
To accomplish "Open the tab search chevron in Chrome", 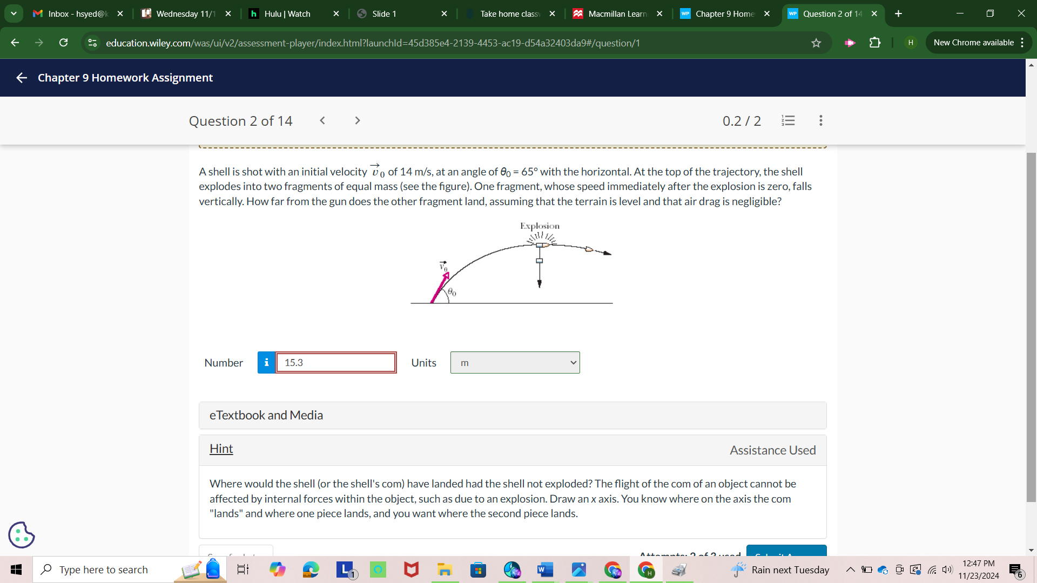I will tap(14, 13).
